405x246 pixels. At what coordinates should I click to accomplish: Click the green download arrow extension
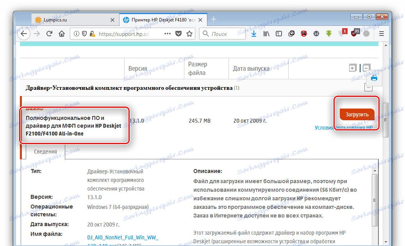pos(329,34)
